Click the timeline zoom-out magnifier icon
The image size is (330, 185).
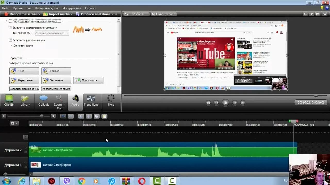pos(4,116)
